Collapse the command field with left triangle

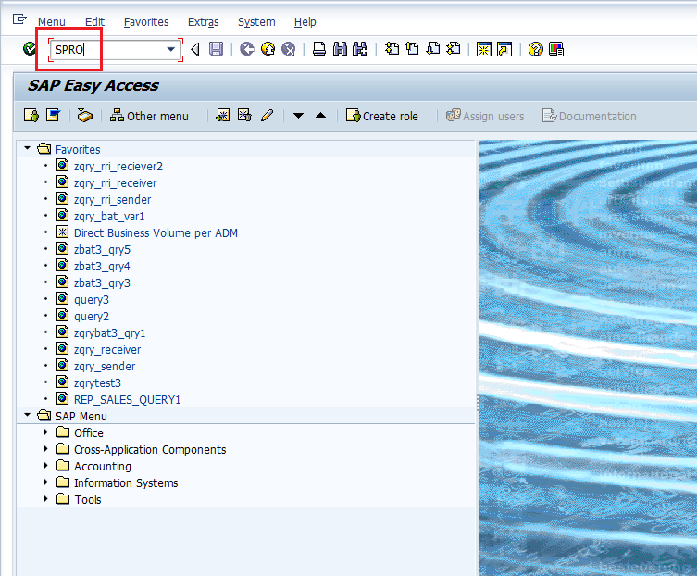click(x=195, y=49)
